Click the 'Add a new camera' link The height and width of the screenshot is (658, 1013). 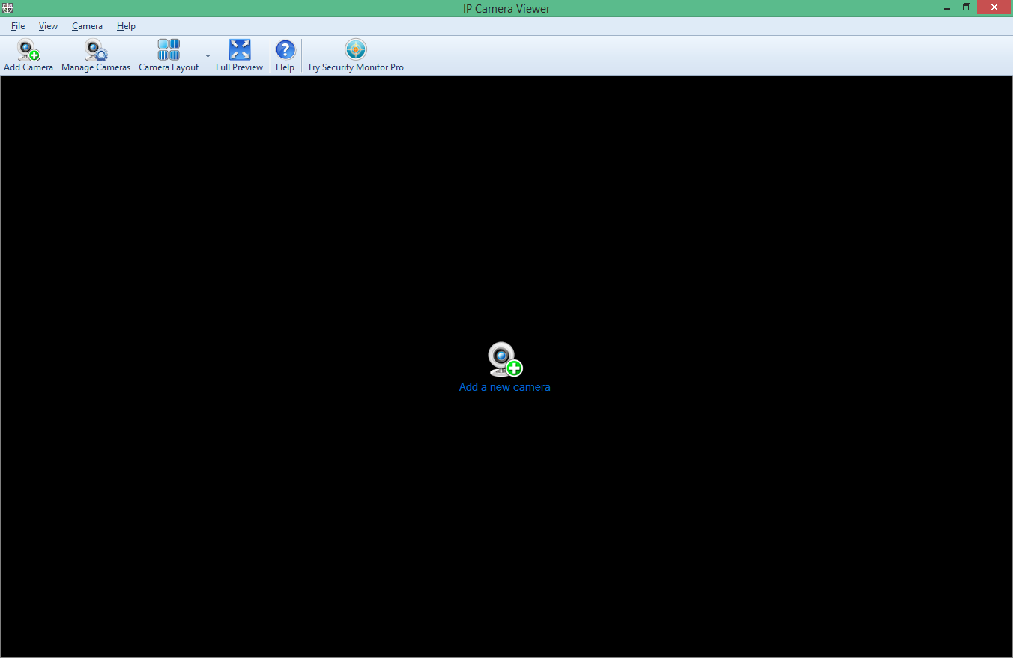pyautogui.click(x=505, y=387)
